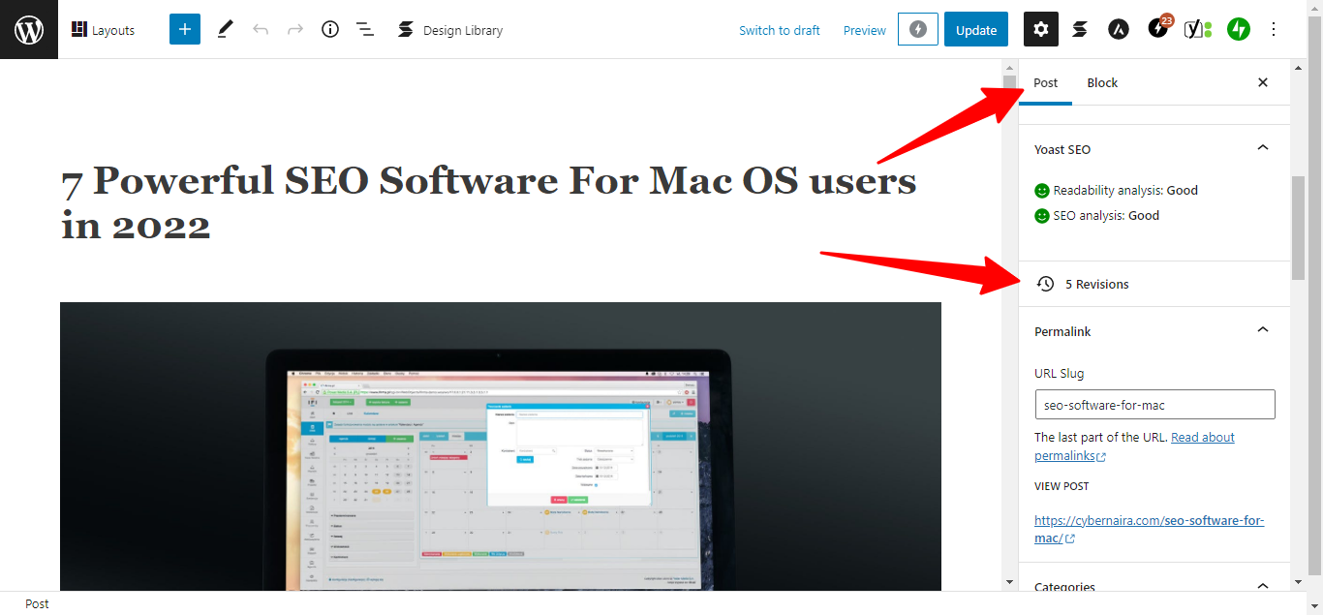The height and width of the screenshot is (615, 1323).
Task: Click SEO analysis: Good
Action: [x=1097, y=215]
